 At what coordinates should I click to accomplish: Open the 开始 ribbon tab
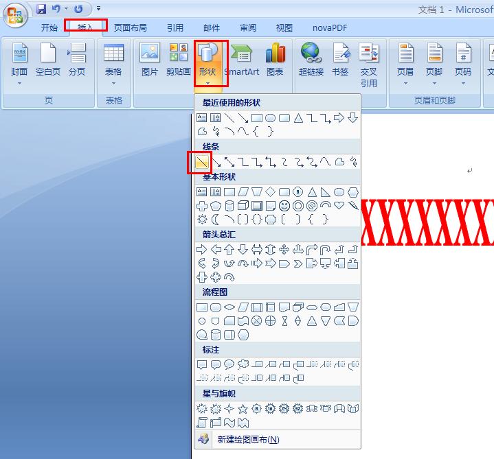coord(49,27)
